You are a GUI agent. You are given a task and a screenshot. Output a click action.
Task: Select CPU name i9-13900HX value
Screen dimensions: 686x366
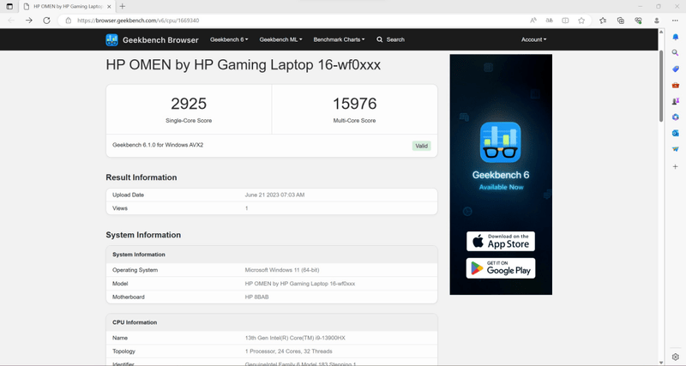295,338
